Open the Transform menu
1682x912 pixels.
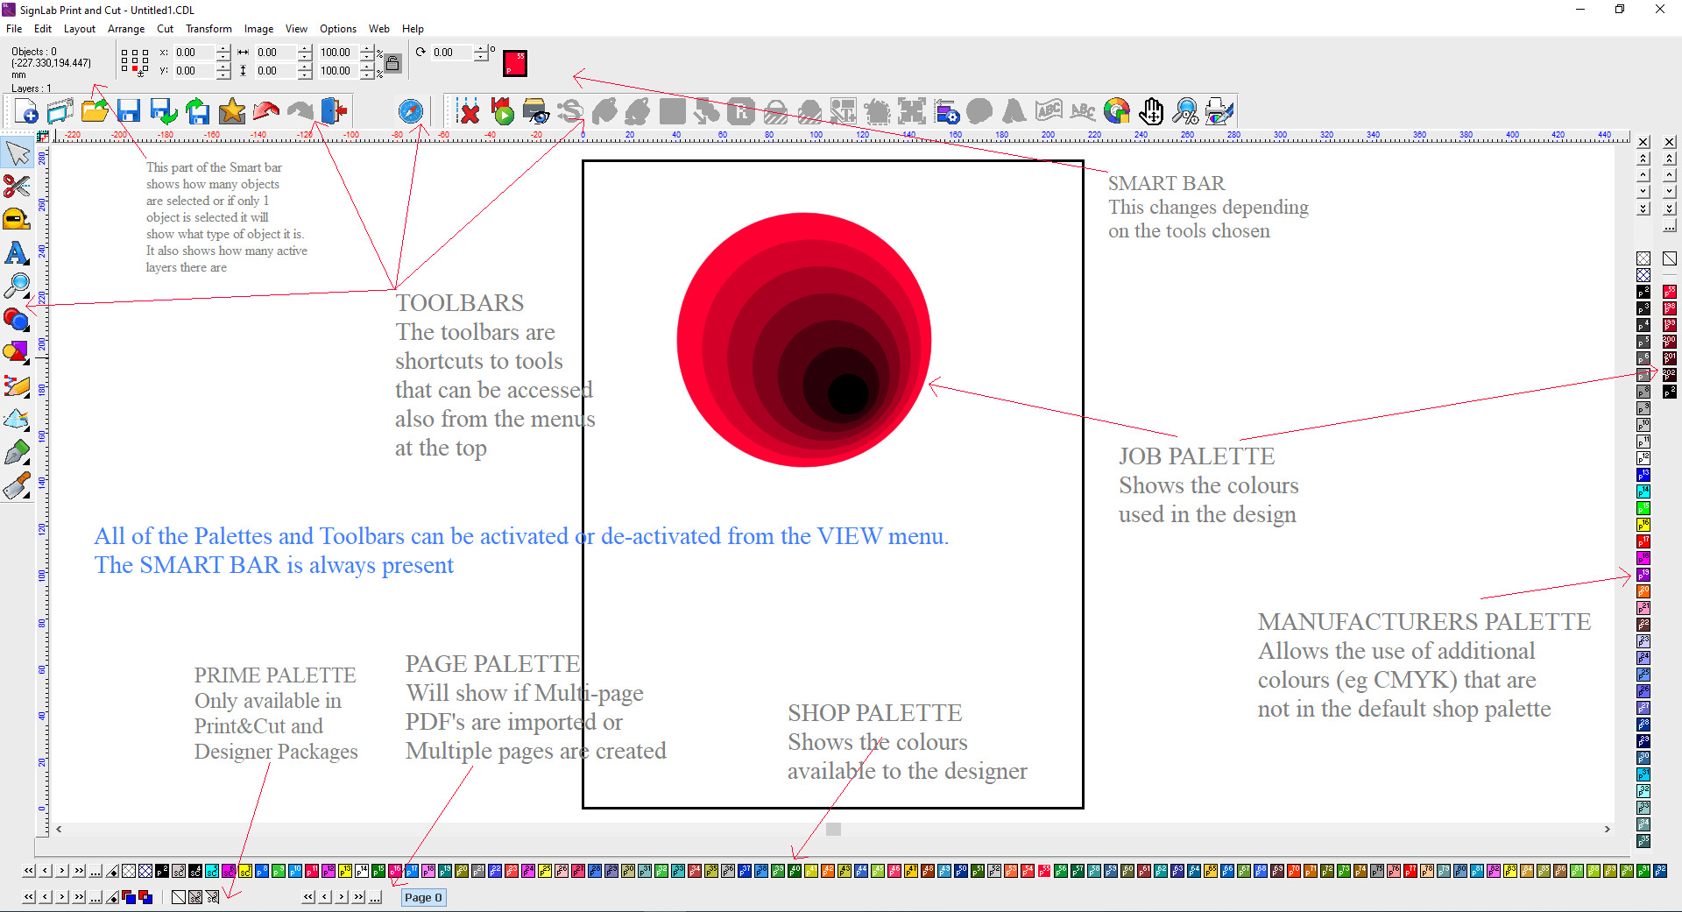[x=208, y=28]
